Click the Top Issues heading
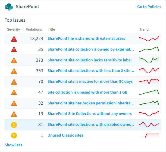 click(x=15, y=20)
